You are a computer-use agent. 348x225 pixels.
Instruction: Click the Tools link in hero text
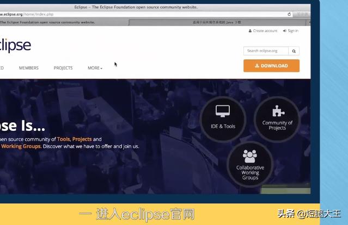pyautogui.click(x=64, y=139)
